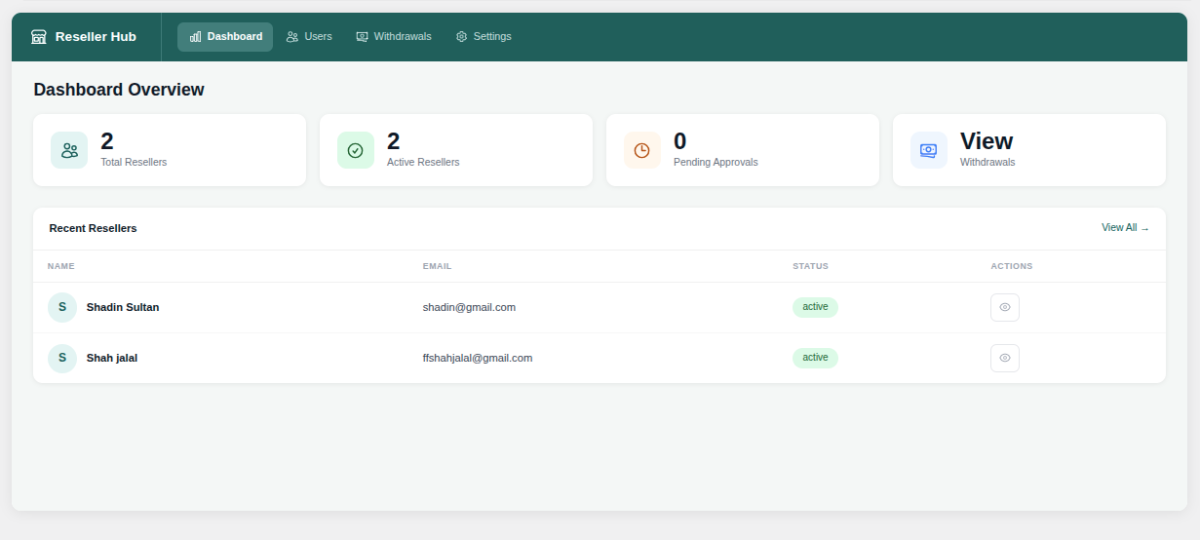Click the STATUS column header
Viewport: 1200px width, 540px height.
pyautogui.click(x=810, y=266)
